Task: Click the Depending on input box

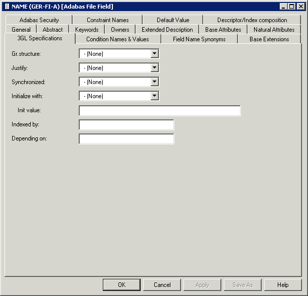Action: click(126, 139)
